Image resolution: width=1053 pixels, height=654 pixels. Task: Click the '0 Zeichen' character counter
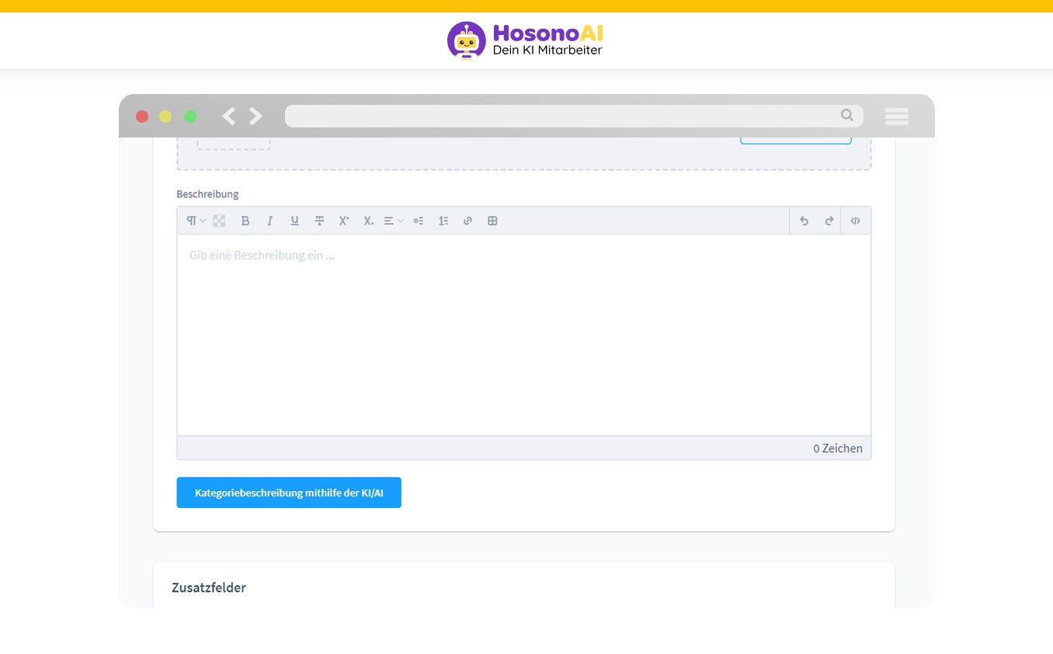[x=838, y=448]
